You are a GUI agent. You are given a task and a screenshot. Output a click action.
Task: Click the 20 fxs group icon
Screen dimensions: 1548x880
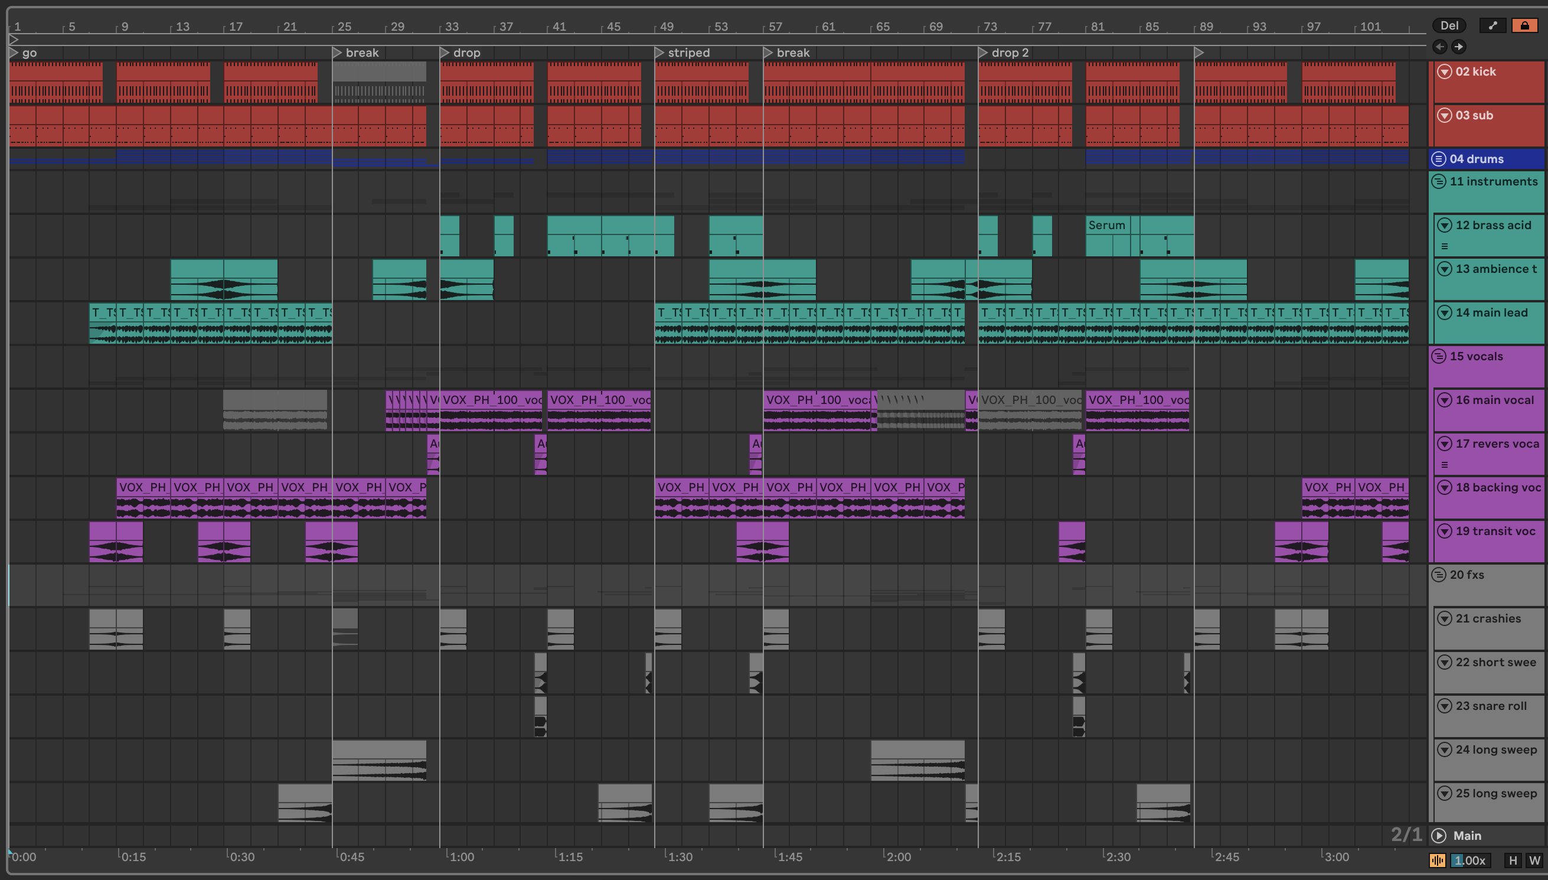point(1439,575)
